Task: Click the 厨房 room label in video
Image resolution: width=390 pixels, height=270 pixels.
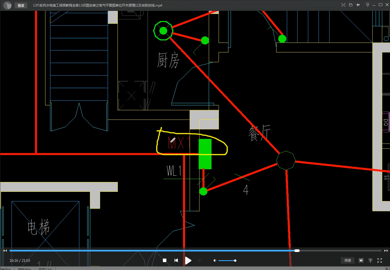Action: [168, 60]
